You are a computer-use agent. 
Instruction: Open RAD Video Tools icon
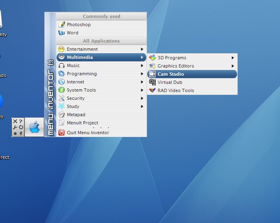tap(152, 90)
